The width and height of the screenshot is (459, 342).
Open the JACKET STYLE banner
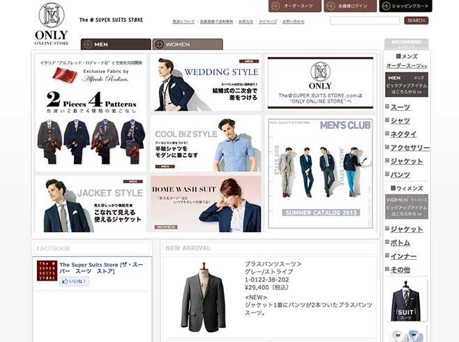pos(91,204)
